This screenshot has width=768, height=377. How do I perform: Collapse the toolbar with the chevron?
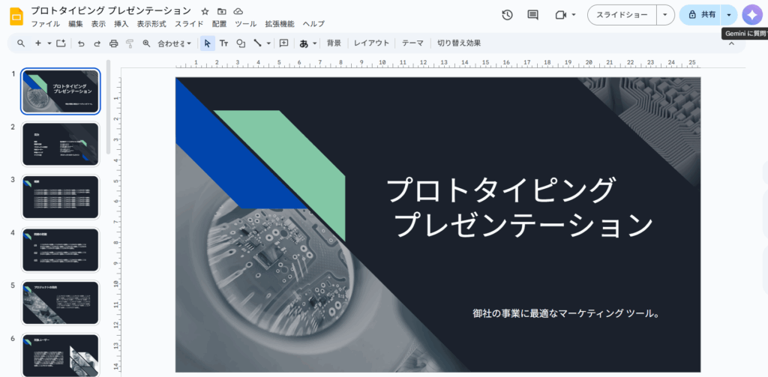[732, 43]
